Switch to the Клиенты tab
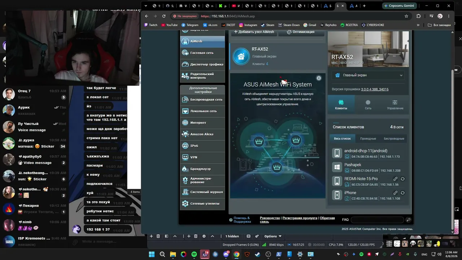The width and height of the screenshot is (462, 260). coord(341,105)
